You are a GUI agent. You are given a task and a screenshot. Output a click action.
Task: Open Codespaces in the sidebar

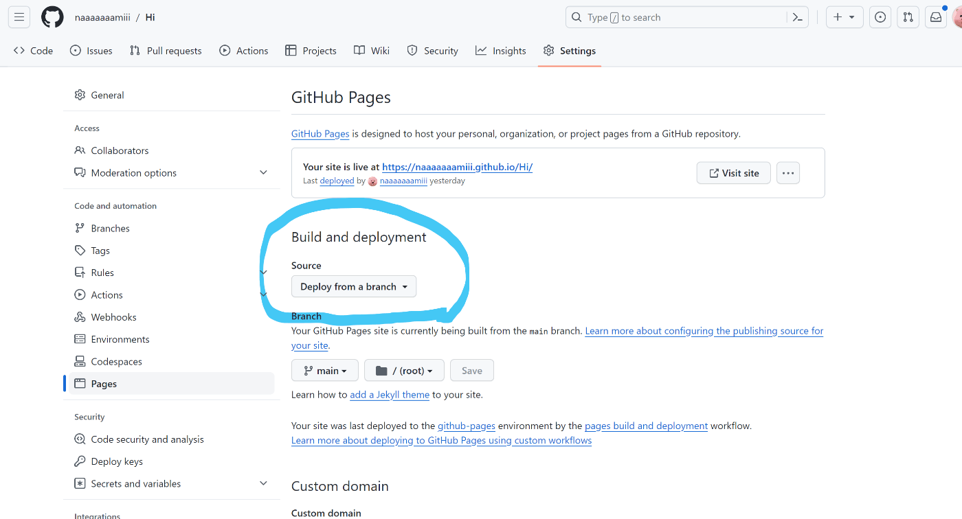click(x=171, y=362)
